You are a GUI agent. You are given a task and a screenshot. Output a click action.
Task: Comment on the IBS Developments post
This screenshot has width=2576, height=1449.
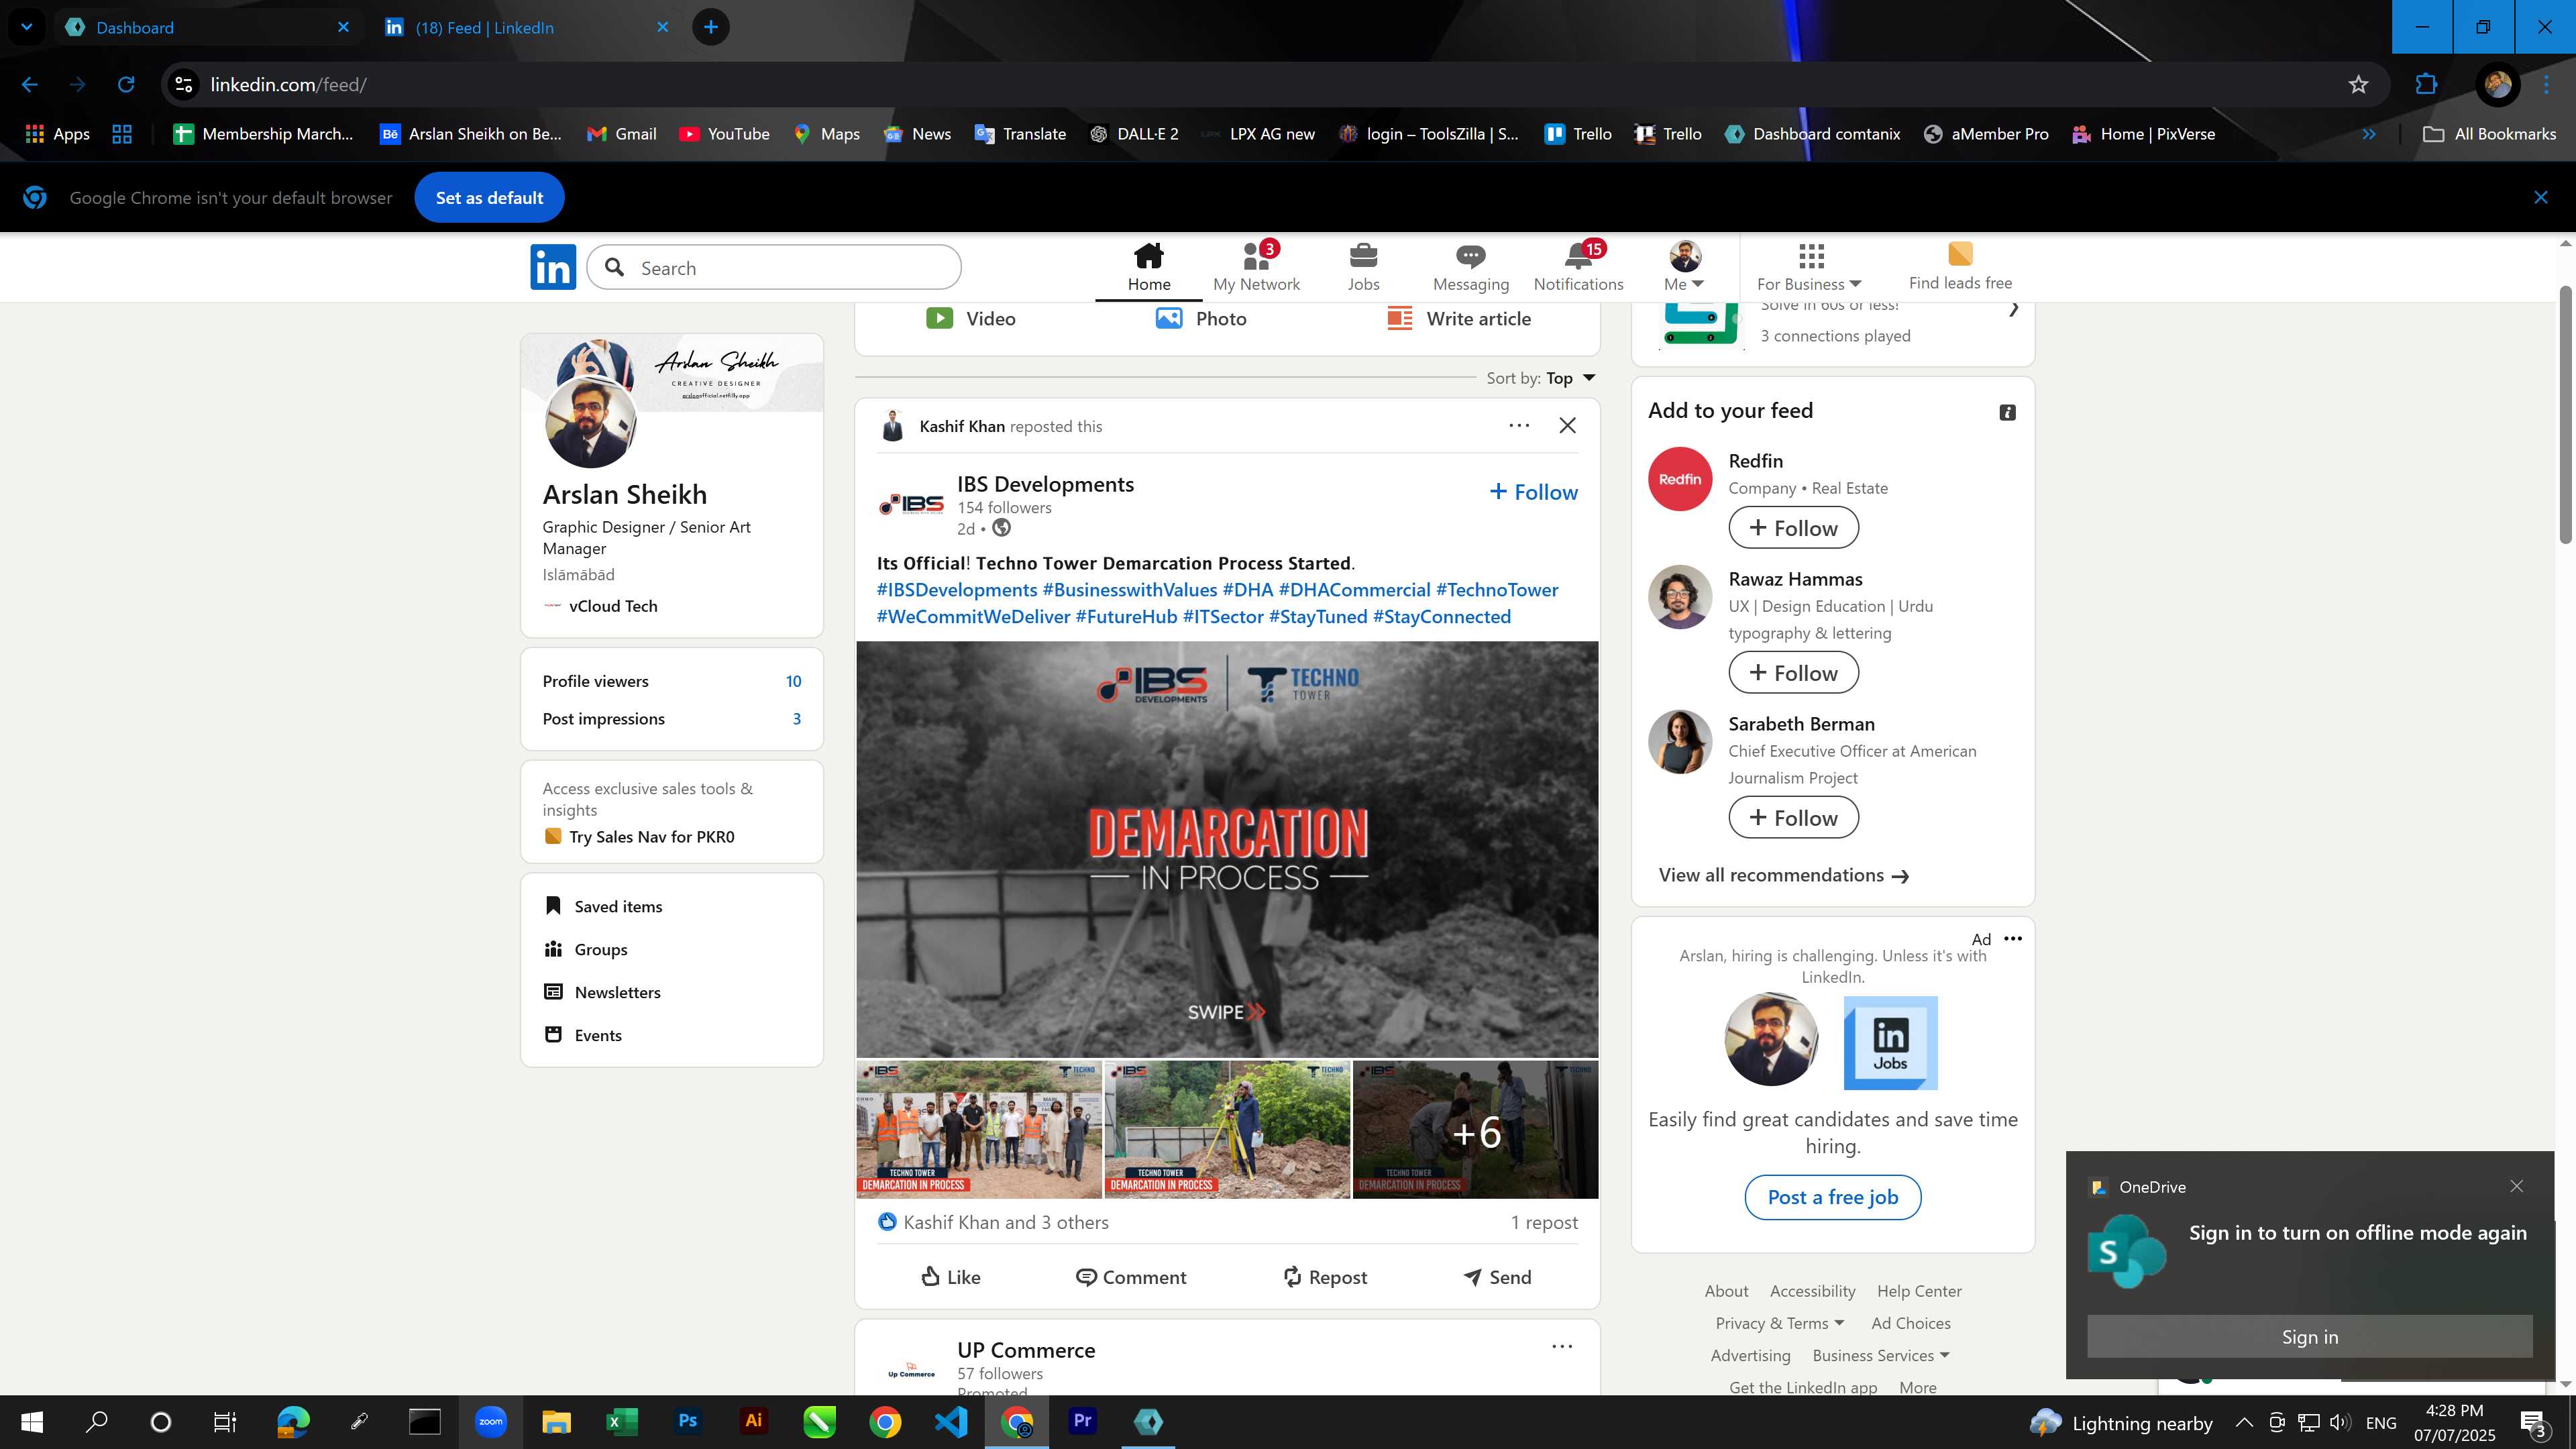(1131, 1277)
